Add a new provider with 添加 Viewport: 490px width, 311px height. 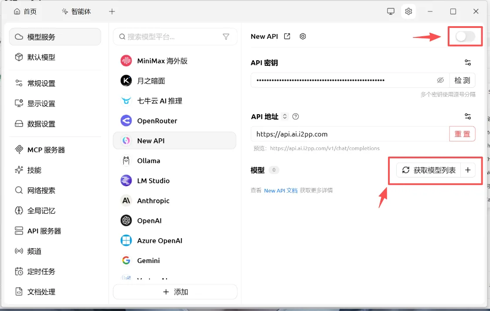(175, 292)
